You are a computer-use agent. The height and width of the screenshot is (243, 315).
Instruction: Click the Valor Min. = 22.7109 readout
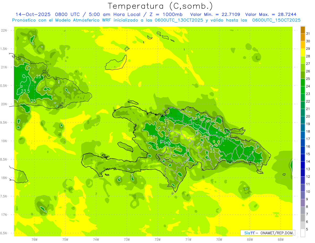pyautogui.click(x=215, y=14)
